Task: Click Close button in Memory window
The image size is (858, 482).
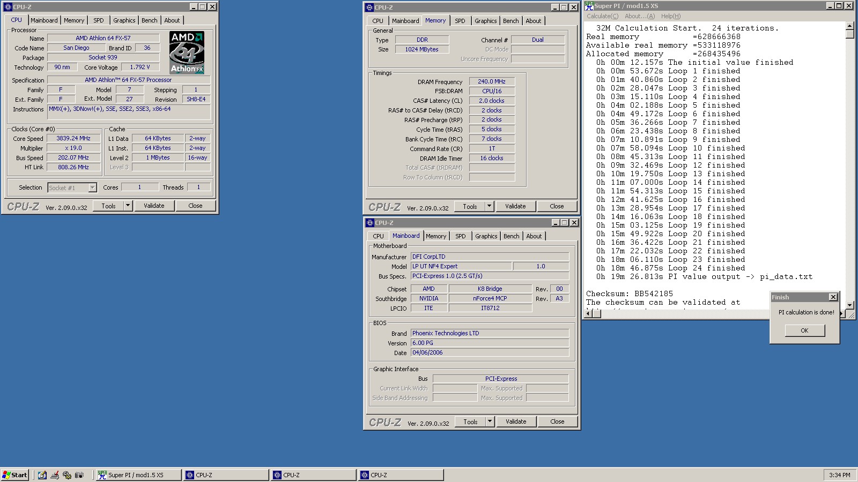Action: (557, 206)
